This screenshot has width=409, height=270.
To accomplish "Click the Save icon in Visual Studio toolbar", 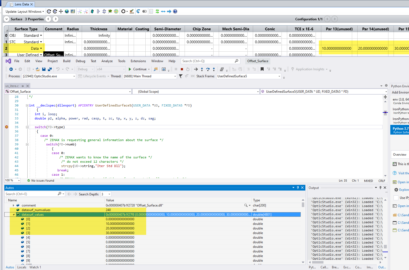I will click(x=44, y=69).
